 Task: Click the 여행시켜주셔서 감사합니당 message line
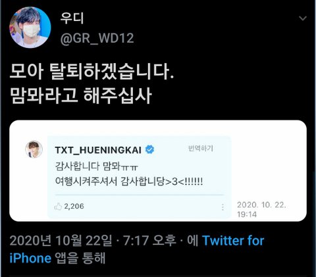[x=129, y=182]
